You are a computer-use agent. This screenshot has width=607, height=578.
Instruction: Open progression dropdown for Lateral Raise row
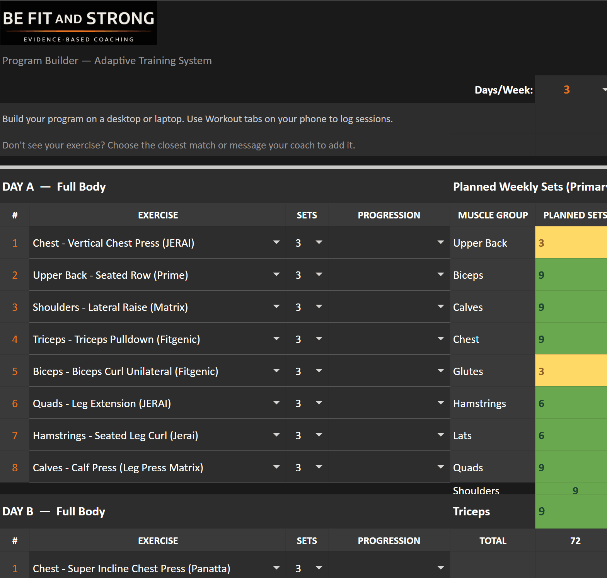point(440,307)
